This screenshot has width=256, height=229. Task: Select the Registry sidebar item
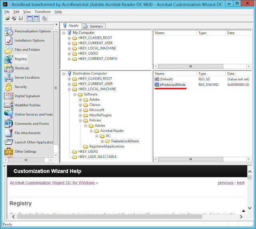click(x=21, y=59)
